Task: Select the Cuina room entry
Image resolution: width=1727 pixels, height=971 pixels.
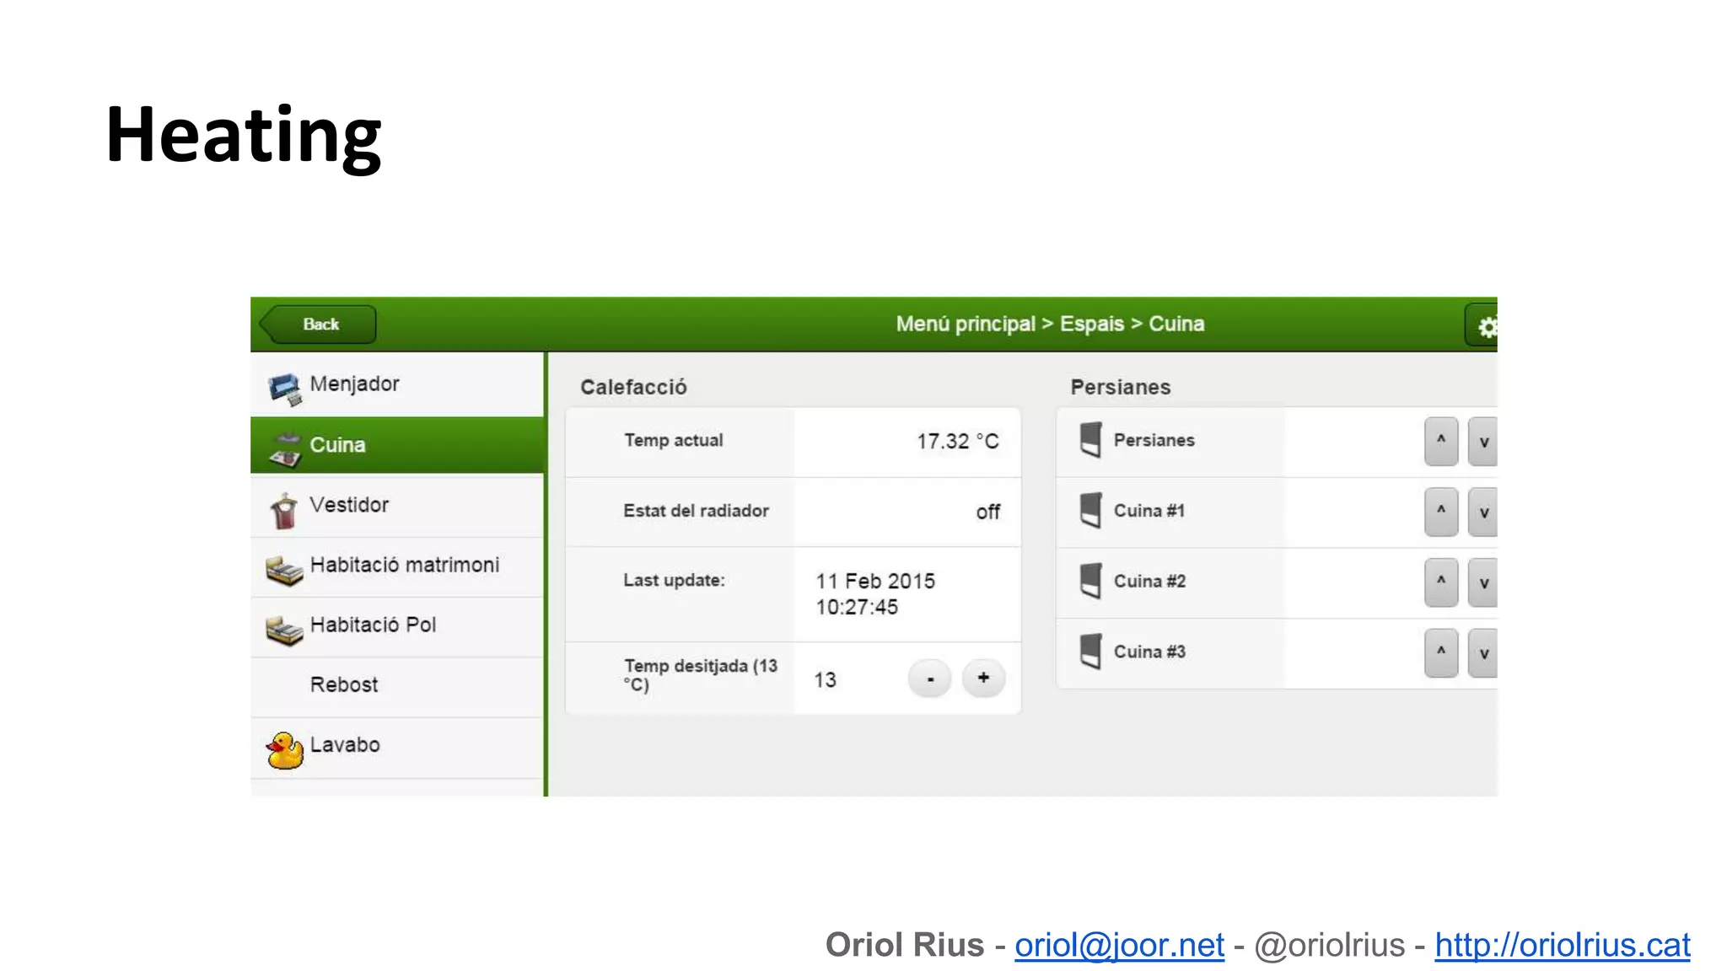Action: point(397,445)
